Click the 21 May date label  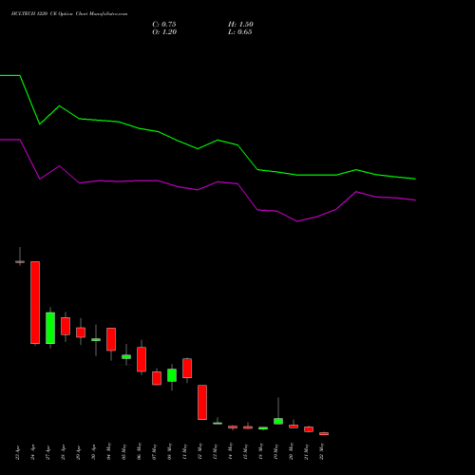(x=307, y=452)
